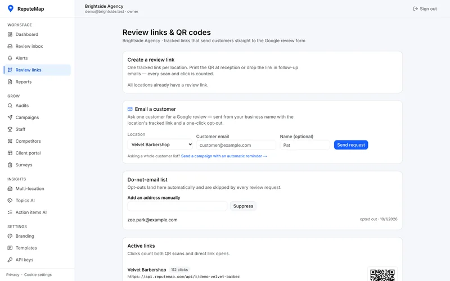
Task: Open Cookie settings in the footer
Action: (x=38, y=275)
